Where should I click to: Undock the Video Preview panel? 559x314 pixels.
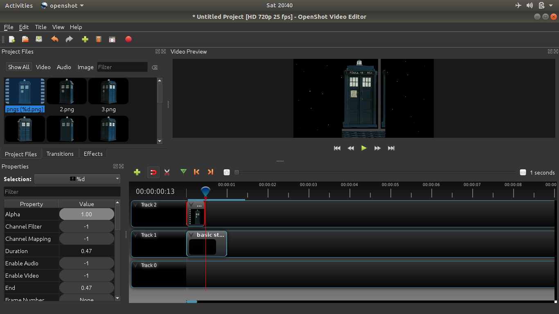click(550, 52)
